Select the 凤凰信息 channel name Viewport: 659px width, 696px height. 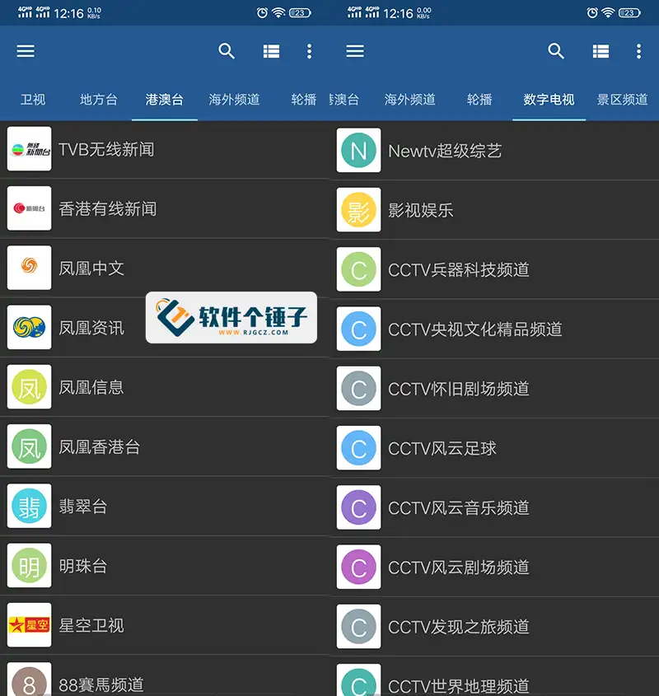point(91,387)
